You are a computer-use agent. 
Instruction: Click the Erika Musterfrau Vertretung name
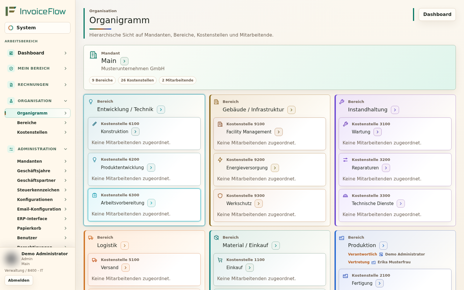coord(394,262)
